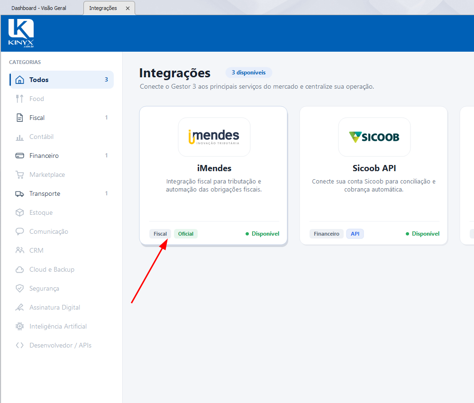Image resolution: width=474 pixels, height=403 pixels.
Task: Click the Todos home icon
Action: point(19,80)
